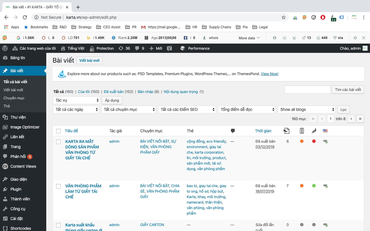Filter by Của tôi (150) posts
370x231 pixels.
(88, 92)
